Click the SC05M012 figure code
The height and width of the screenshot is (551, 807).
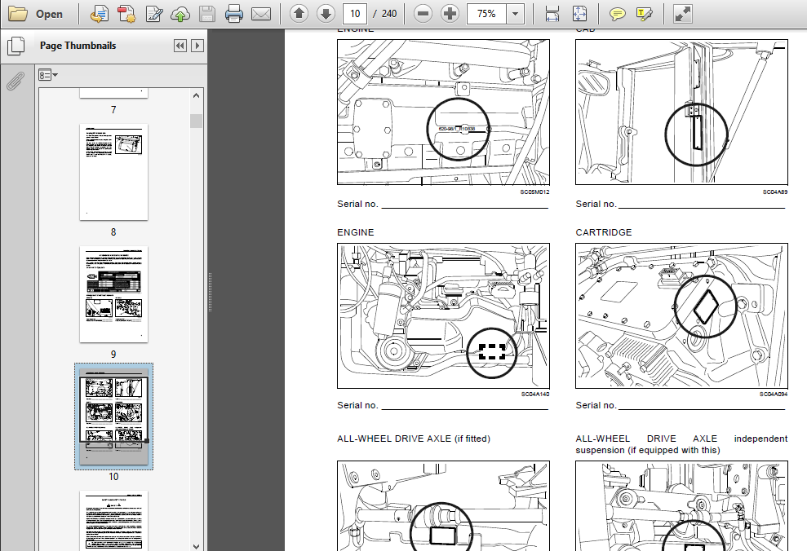(534, 192)
